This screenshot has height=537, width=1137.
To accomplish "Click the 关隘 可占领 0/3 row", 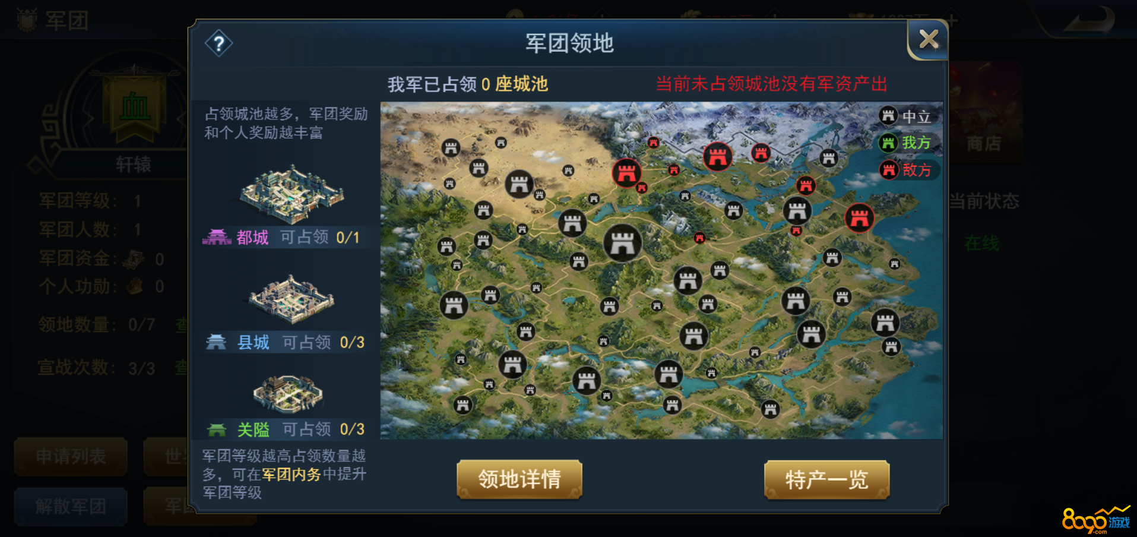I will tap(285, 429).
